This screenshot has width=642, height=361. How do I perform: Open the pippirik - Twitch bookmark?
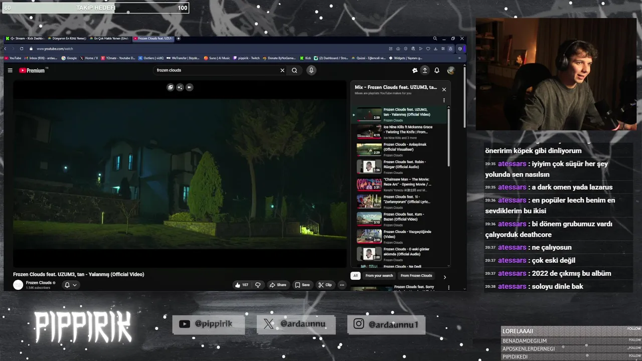246,58
